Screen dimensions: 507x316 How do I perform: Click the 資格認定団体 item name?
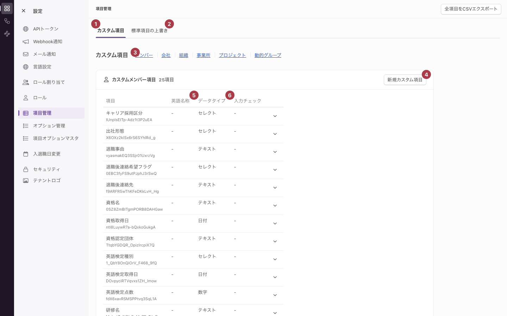coord(120,238)
